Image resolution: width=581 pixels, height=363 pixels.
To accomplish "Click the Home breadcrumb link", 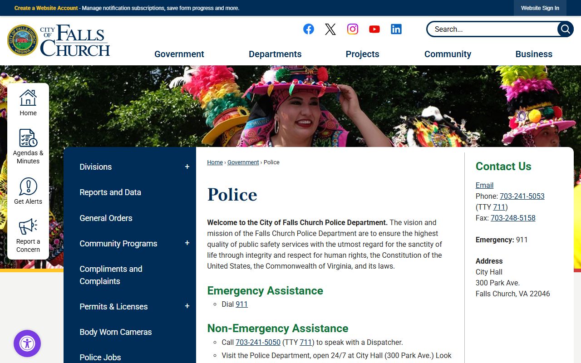I will click(x=215, y=162).
